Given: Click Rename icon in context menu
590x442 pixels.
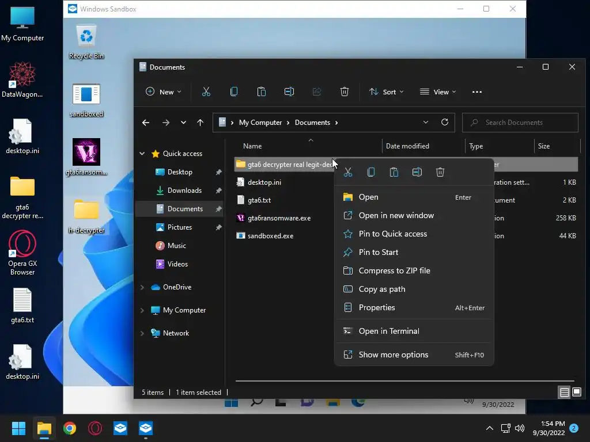Looking at the screenshot, I should [417, 172].
